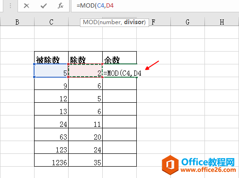This screenshot has height=178, width=239.
Task: Click the formula bar input showing =MOD(C4,D4
Action: pos(155,6)
